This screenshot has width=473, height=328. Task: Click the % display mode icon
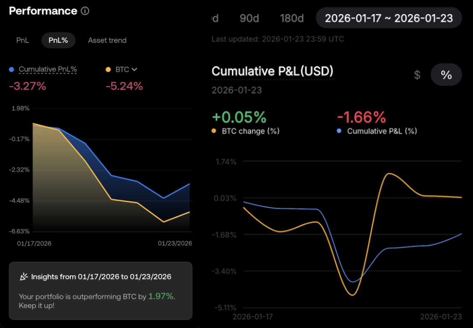coord(446,74)
